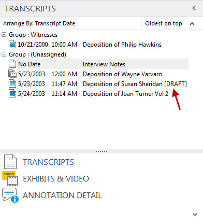Collapse the Transcripts panel with the arrow
Viewport: 203px width, 224px height.
pyautogui.click(x=194, y=8)
